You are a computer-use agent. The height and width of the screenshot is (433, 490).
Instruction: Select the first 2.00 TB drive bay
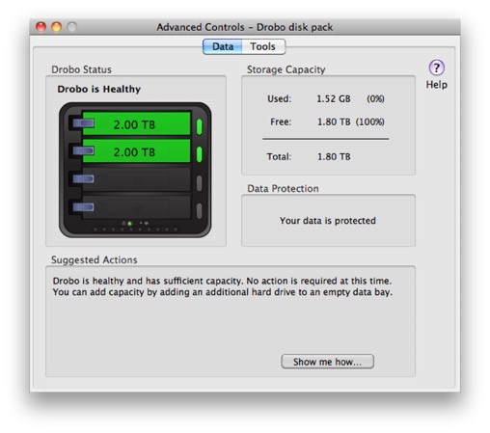(136, 124)
